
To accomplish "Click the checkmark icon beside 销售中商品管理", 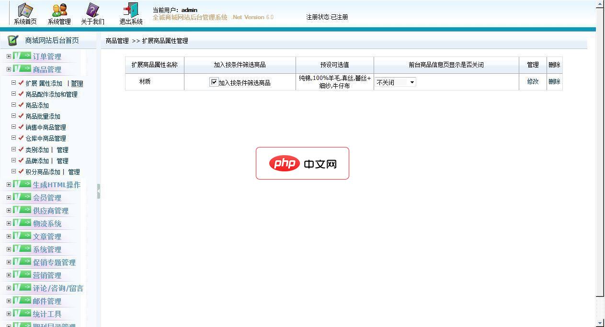I will (20, 127).
